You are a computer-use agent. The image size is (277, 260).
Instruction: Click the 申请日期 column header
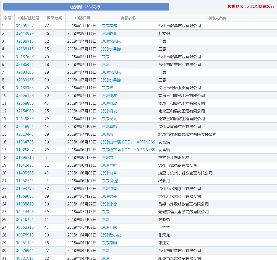pos(83,18)
